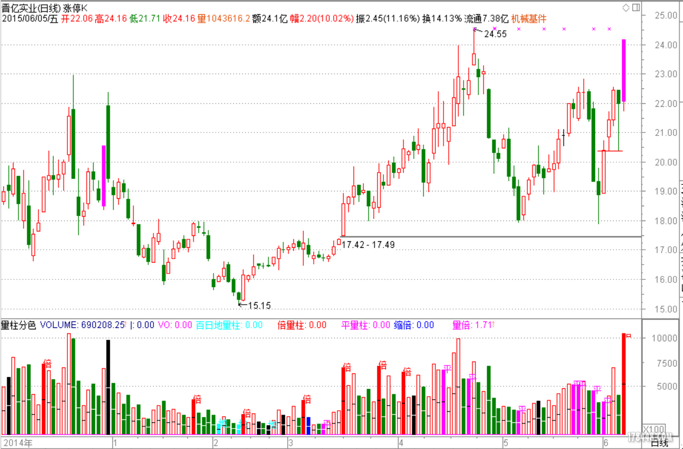This screenshot has height=449, width=683.
Task: Click the 2014年 label on time axis
Action: [x=18, y=443]
